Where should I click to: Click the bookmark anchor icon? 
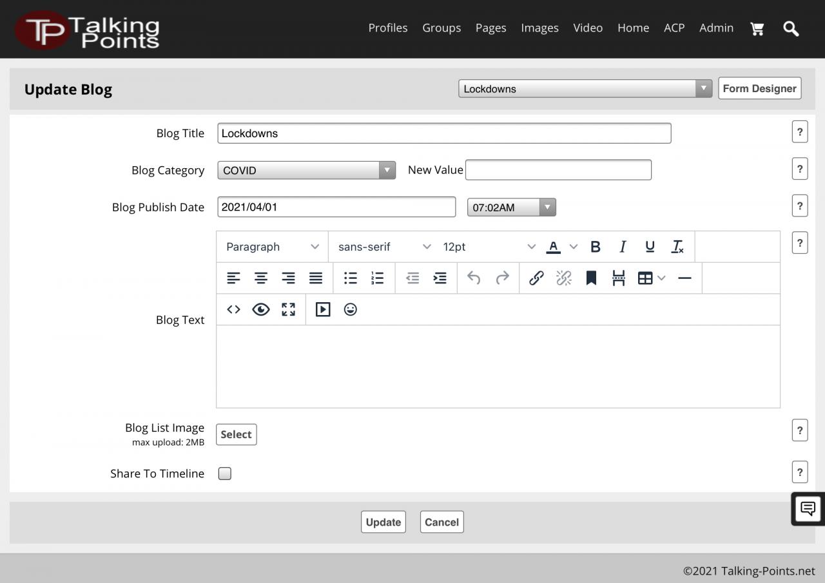click(x=591, y=278)
